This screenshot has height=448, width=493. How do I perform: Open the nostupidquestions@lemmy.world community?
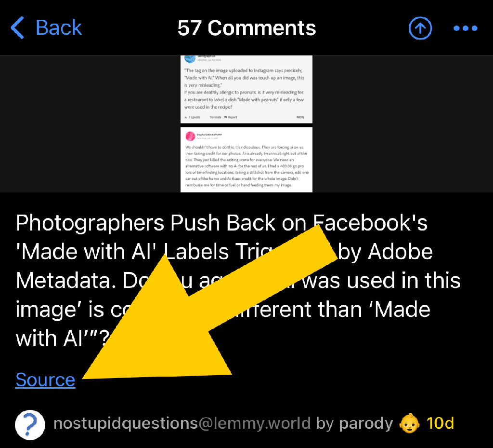pyautogui.click(x=182, y=423)
